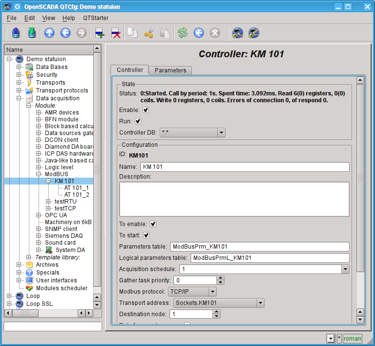The image size is (375, 346).
Task: Click the Modules scheduler icon
Action: click(x=29, y=288)
